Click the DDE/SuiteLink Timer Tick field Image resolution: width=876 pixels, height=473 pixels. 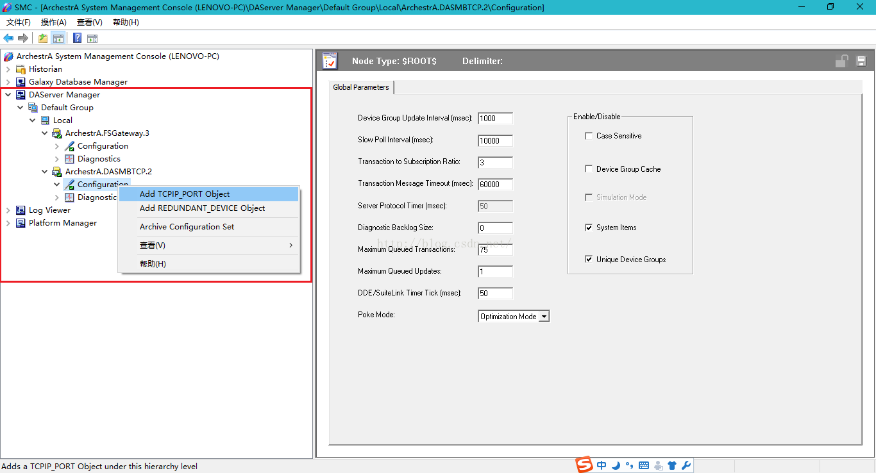(x=495, y=294)
